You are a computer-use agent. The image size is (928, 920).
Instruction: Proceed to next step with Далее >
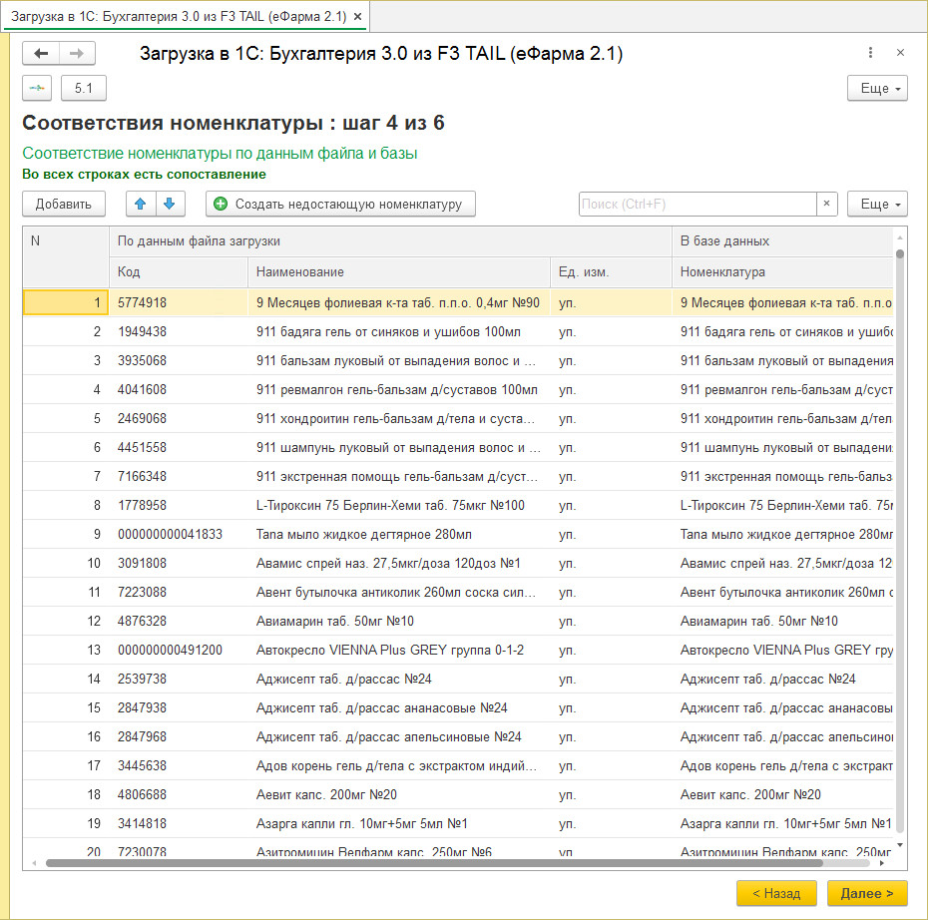[867, 893]
